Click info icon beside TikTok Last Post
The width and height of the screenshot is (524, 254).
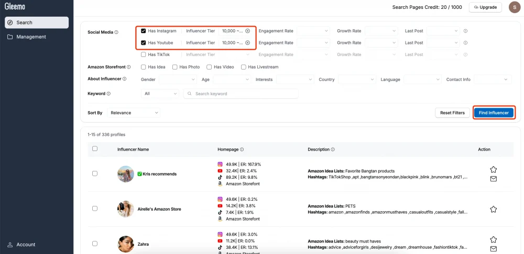(x=465, y=55)
